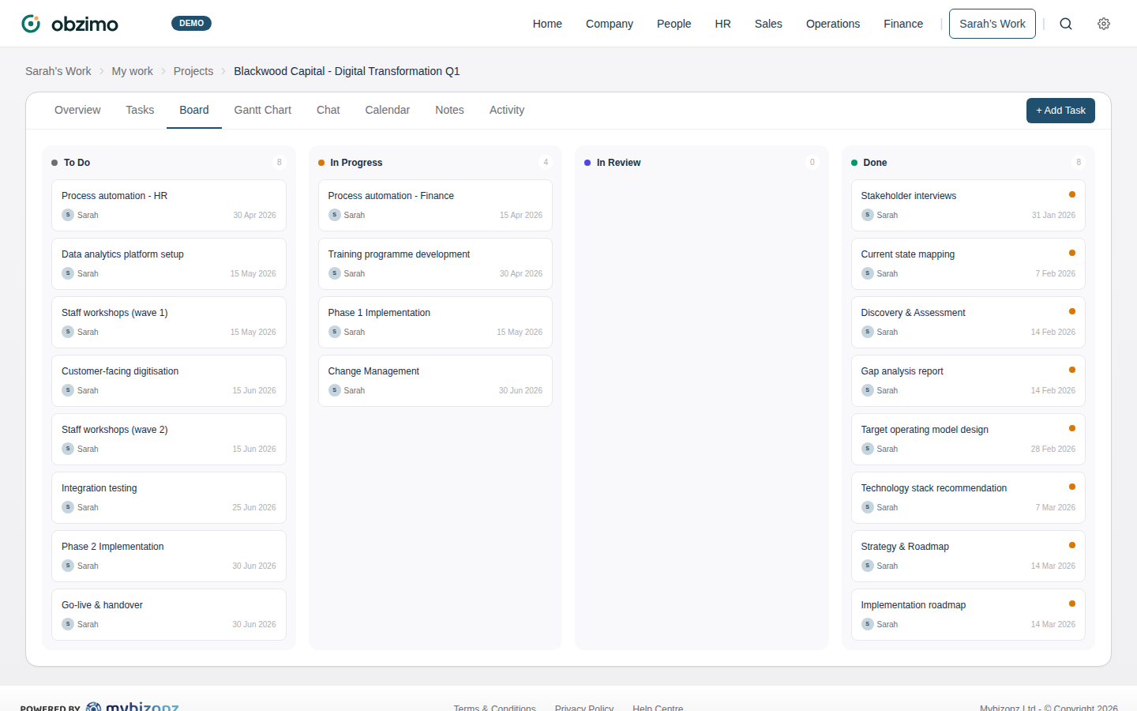Click the orange dot on Discovery & Assessment
This screenshot has width=1137, height=711.
(x=1072, y=311)
